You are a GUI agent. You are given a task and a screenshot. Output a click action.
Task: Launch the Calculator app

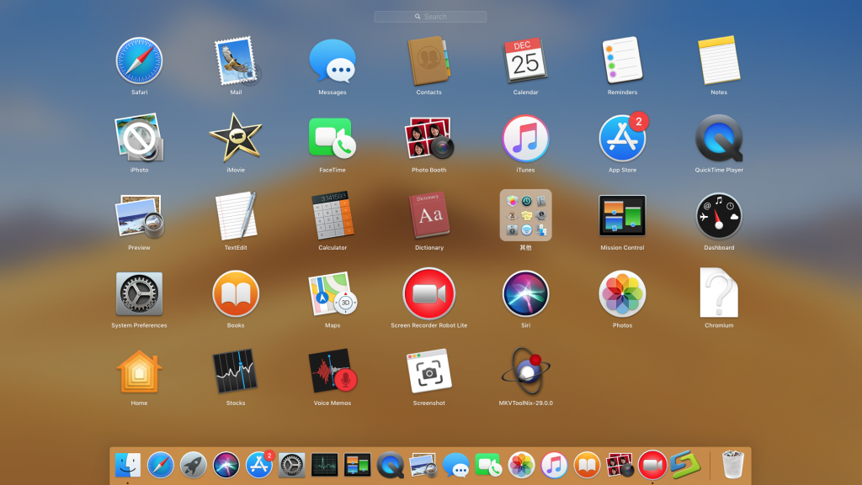coord(333,214)
